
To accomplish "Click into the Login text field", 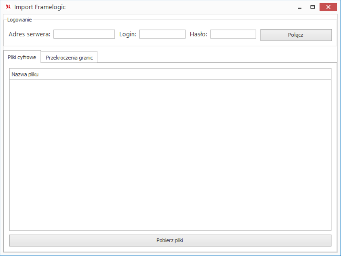I will (x=162, y=34).
